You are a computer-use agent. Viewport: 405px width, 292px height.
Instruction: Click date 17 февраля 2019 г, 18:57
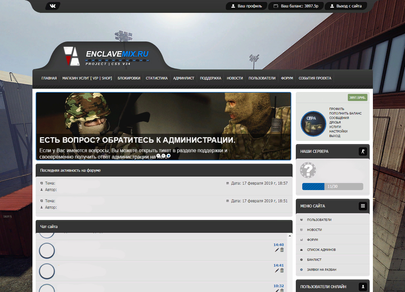259,183
